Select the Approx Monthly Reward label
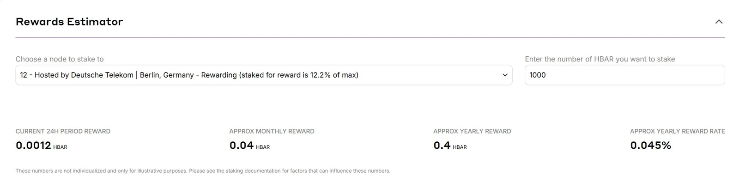Image resolution: width=739 pixels, height=188 pixels. tap(272, 131)
